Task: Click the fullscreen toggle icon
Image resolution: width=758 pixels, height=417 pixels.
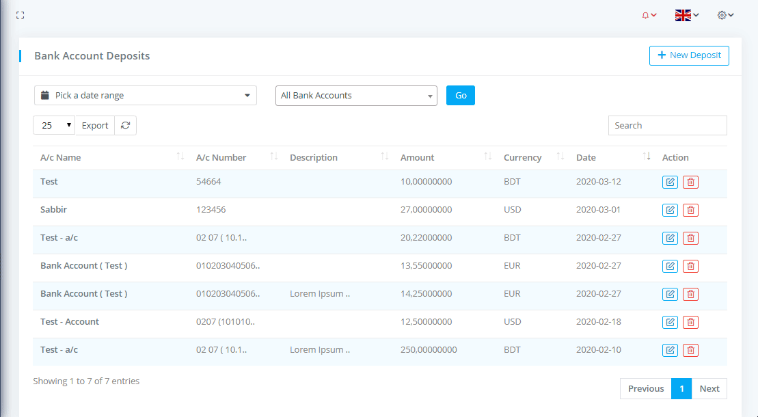Action: click(x=20, y=15)
